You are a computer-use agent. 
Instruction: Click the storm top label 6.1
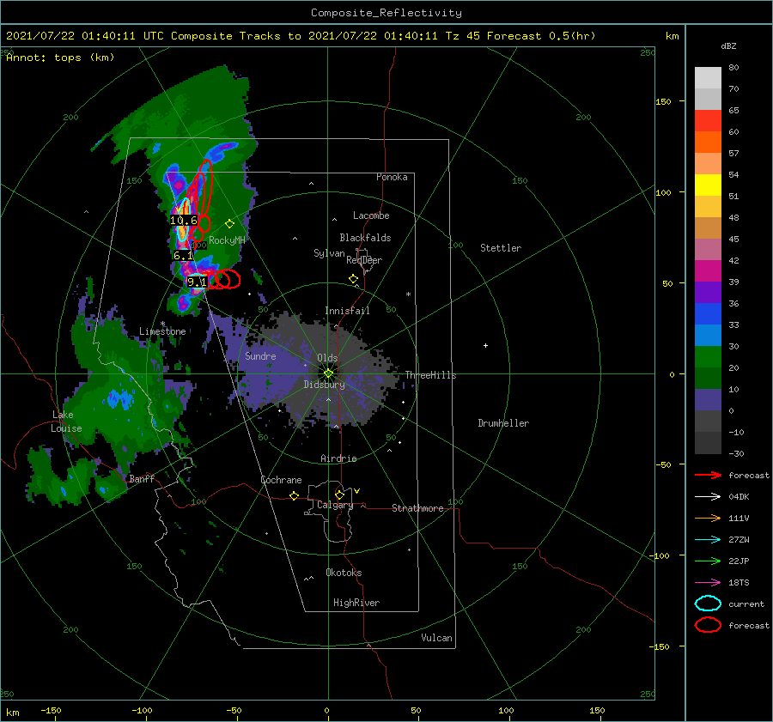tap(183, 255)
